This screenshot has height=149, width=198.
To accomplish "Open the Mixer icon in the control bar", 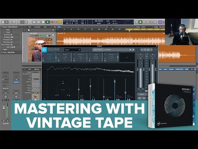I will (x=22, y=22).
